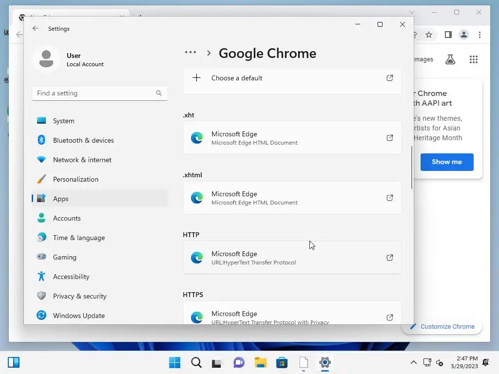The width and height of the screenshot is (499, 374).
Task: Click the open-link icon on HTTP row
Action: (389, 257)
